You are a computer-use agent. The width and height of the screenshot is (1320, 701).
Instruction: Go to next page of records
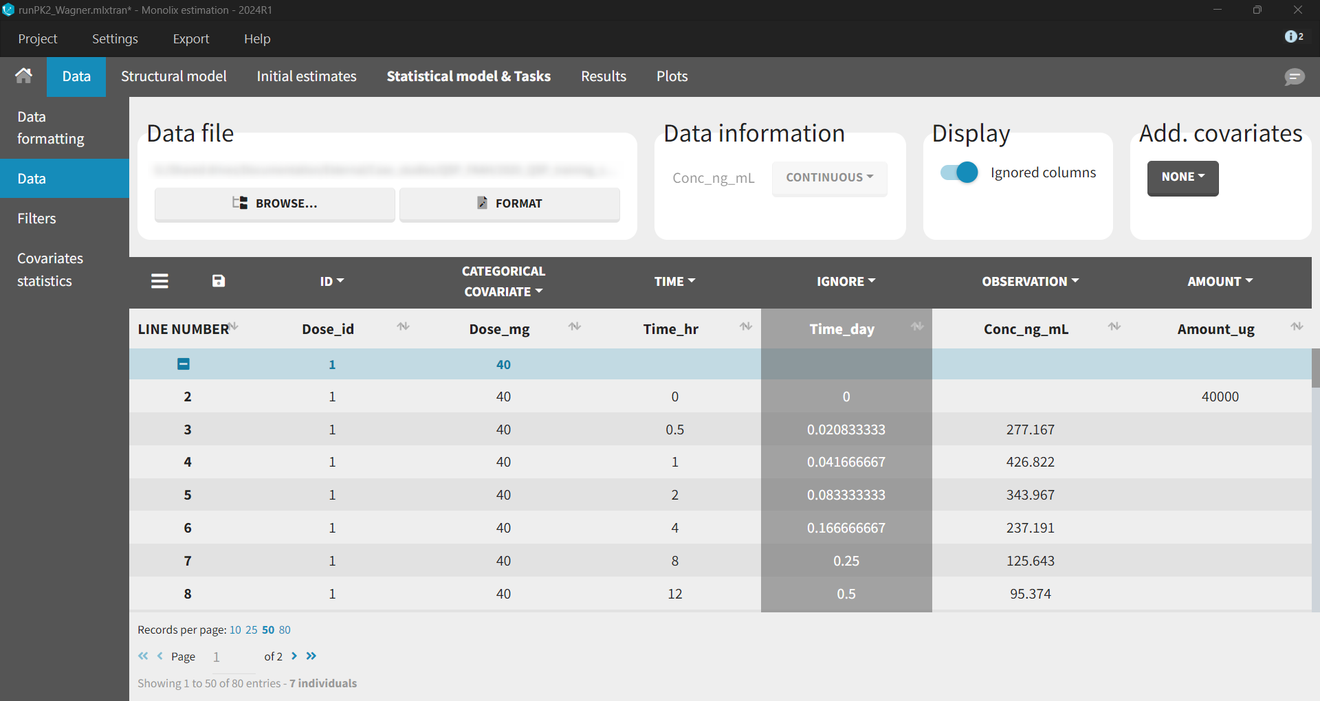point(294,656)
